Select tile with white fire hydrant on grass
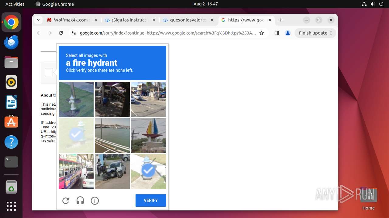This screenshot has height=218, width=389. click(x=76, y=99)
